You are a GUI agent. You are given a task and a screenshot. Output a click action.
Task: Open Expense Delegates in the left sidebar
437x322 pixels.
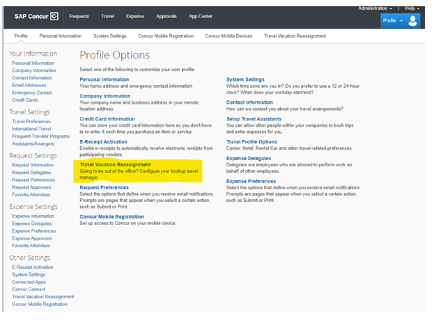point(32,224)
